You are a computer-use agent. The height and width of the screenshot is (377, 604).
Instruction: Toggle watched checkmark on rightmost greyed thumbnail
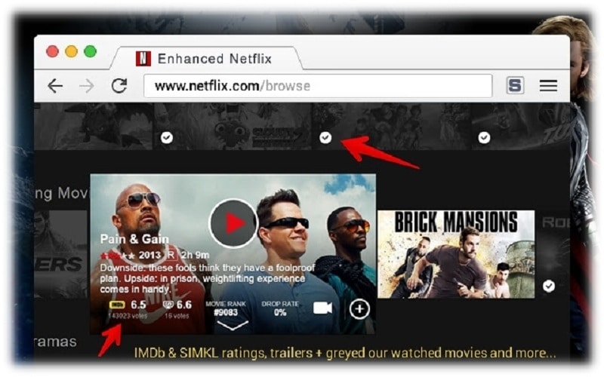click(x=484, y=137)
